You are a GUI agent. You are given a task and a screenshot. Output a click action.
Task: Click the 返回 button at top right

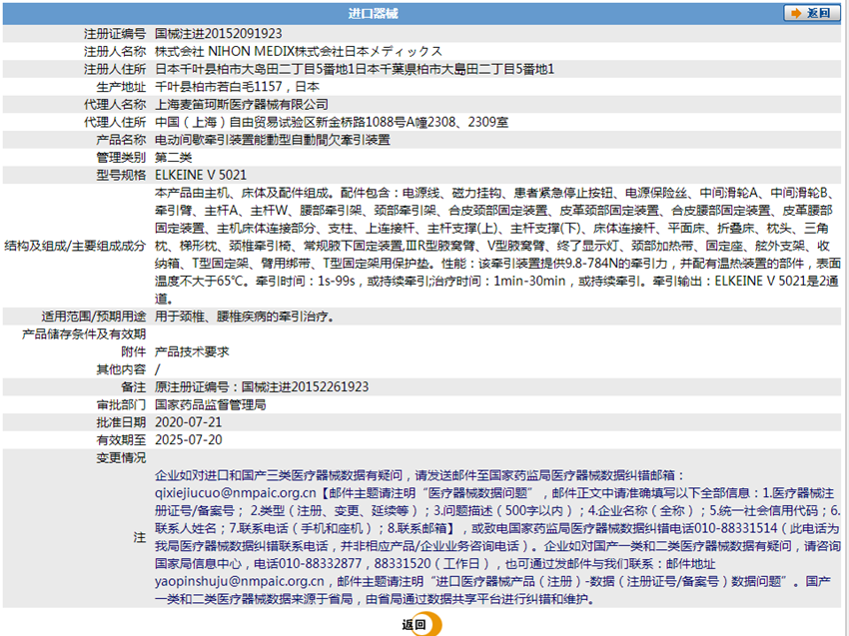pos(810,13)
